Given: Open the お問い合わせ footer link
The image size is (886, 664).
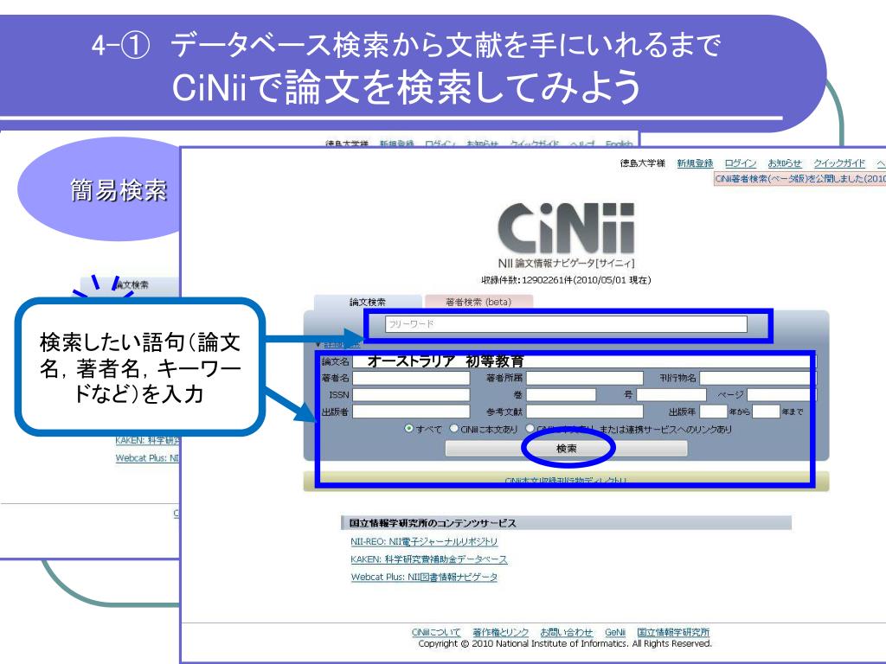Looking at the screenshot, I should (x=566, y=632).
